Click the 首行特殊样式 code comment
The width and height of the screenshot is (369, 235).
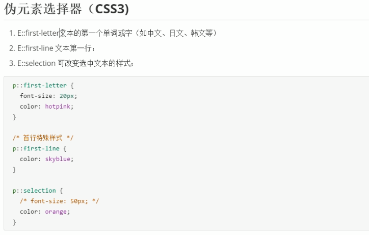click(43, 138)
